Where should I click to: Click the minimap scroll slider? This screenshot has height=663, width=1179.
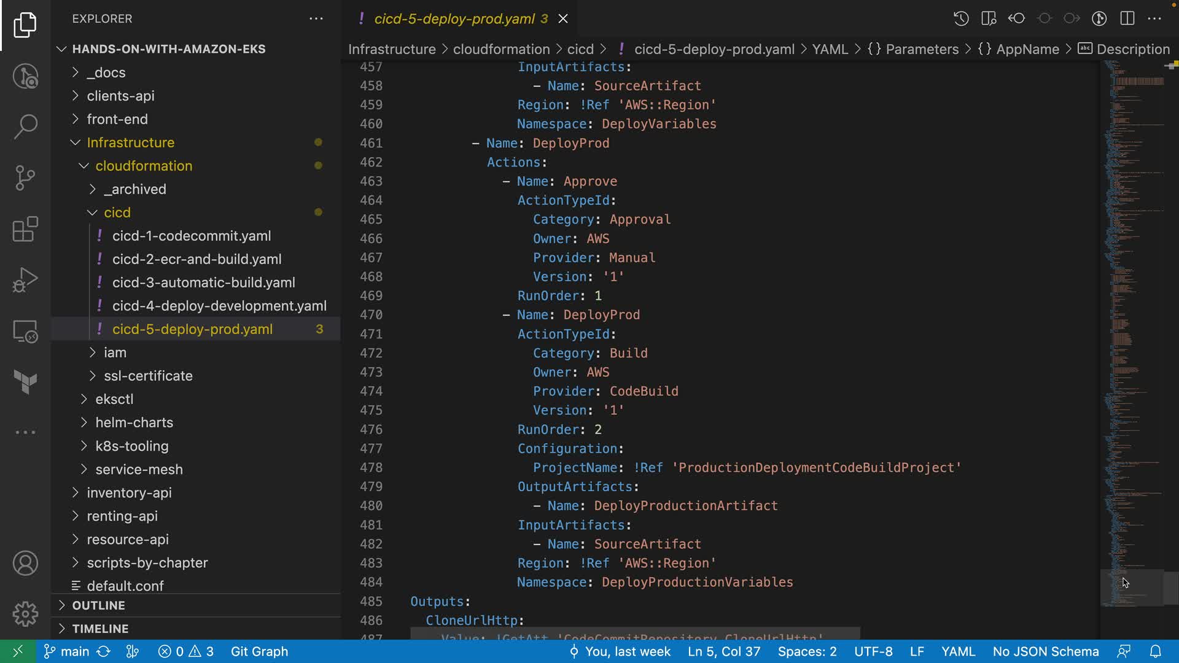[x=1132, y=587]
